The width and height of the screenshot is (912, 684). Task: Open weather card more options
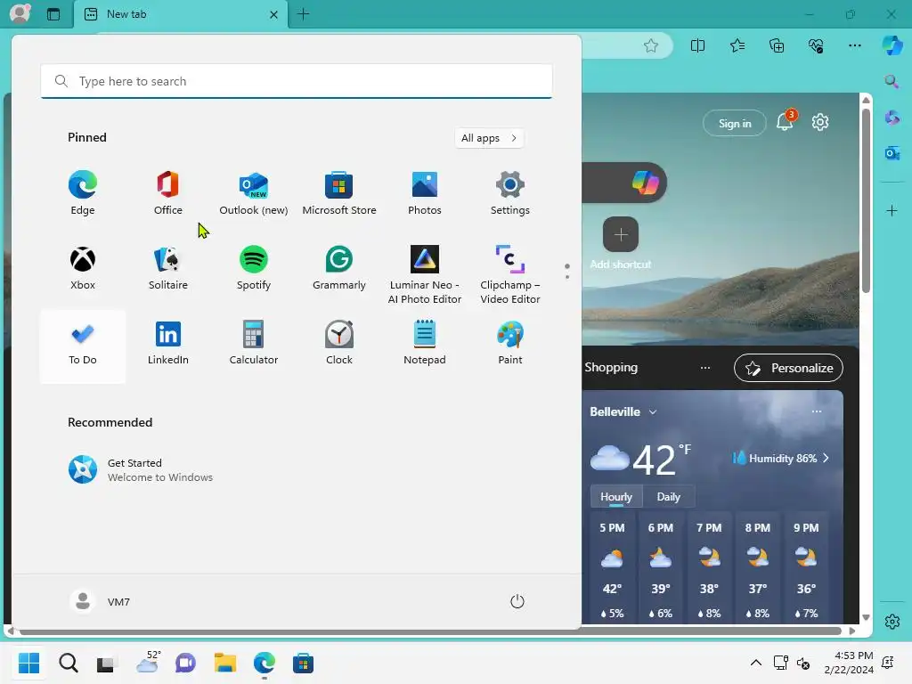(x=817, y=411)
